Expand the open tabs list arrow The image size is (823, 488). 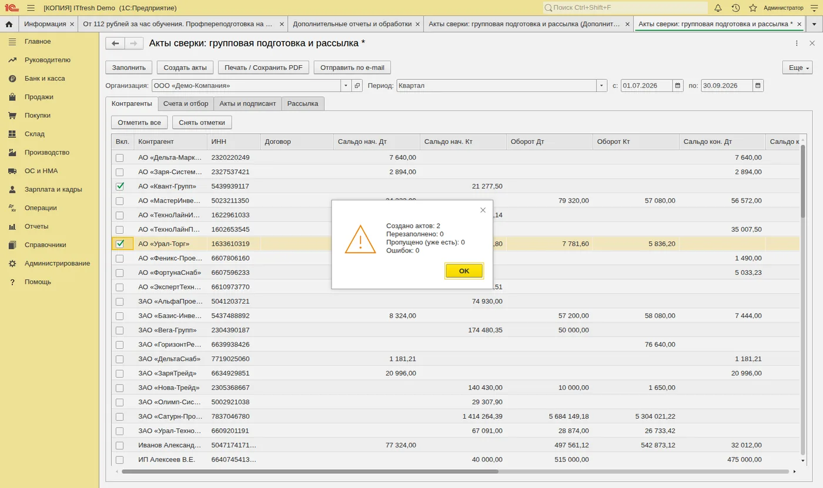(814, 24)
